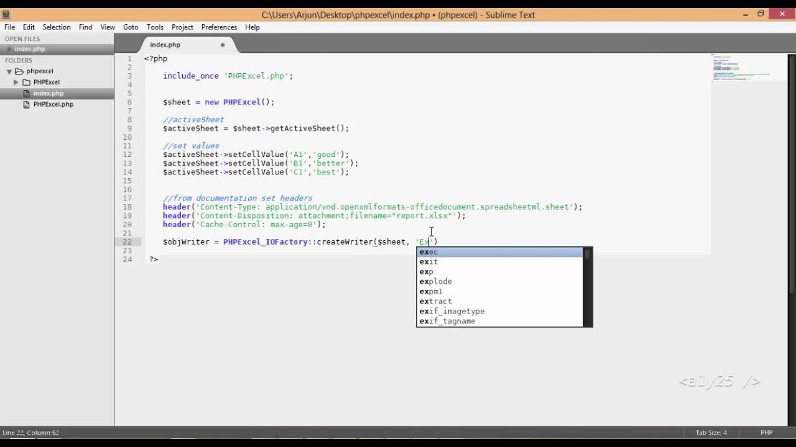Click the minimap code preview

(741, 67)
